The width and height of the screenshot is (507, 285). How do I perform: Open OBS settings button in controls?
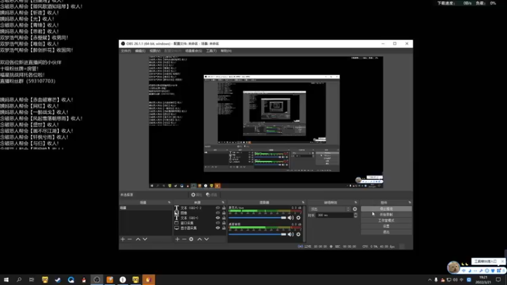386,226
